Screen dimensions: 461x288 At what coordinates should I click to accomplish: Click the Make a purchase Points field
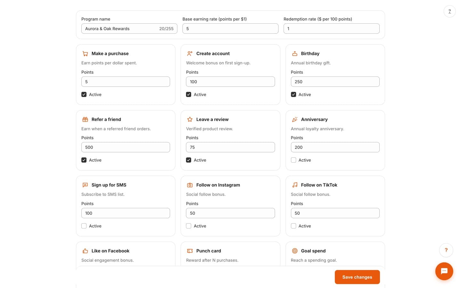[x=125, y=82]
